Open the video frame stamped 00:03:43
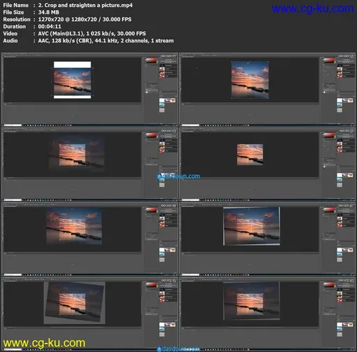The image size is (357, 352). [267, 314]
